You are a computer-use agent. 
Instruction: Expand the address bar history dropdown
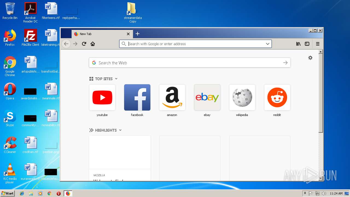(x=268, y=44)
